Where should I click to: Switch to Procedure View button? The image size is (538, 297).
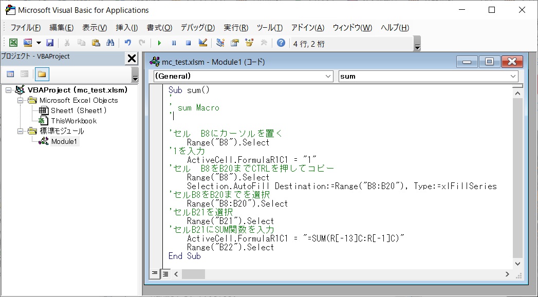point(154,273)
